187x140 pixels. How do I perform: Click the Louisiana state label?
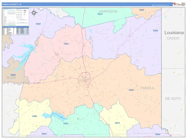point(174,33)
